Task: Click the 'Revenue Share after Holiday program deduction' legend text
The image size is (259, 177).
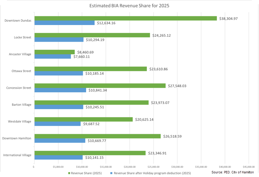Action: pyautogui.click(x=152, y=173)
